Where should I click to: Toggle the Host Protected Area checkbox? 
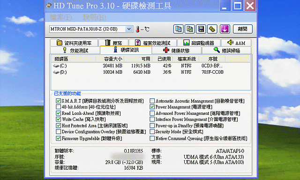click(x=58, y=126)
